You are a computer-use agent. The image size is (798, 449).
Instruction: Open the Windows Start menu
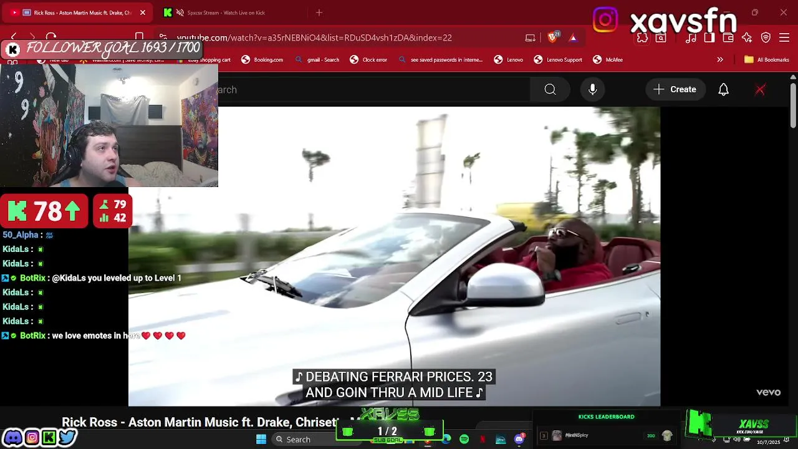click(x=261, y=440)
